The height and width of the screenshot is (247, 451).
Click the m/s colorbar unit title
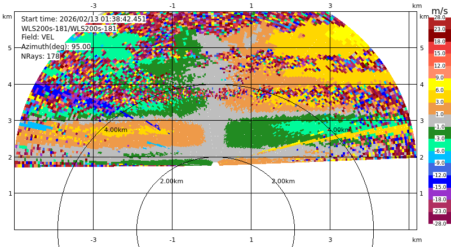coord(440,11)
